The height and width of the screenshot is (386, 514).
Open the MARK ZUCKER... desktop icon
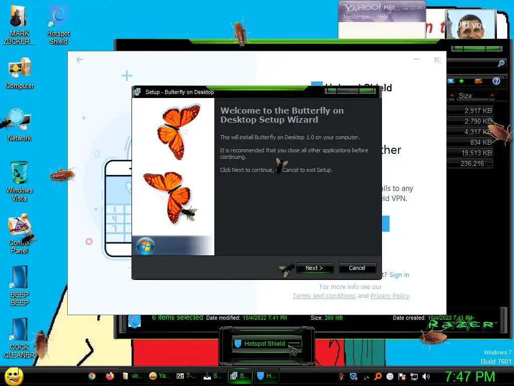point(19,25)
